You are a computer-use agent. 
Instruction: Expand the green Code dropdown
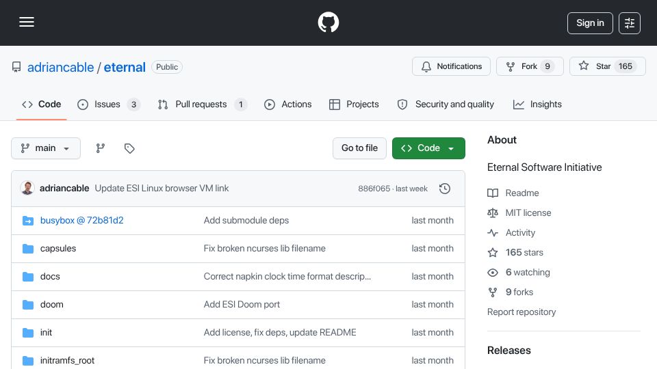point(428,148)
